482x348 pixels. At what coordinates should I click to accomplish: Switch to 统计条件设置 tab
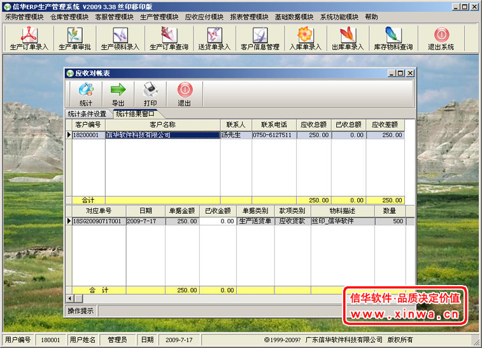click(x=87, y=114)
